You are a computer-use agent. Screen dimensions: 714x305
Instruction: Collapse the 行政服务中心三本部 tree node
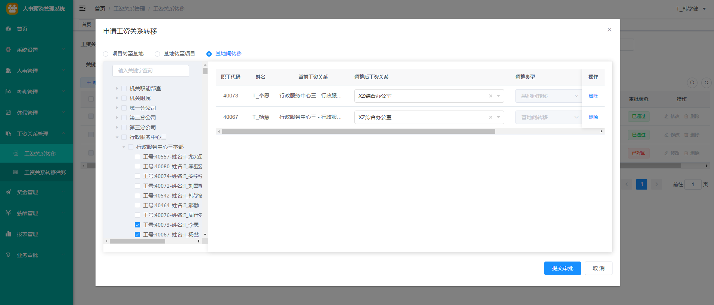124,147
